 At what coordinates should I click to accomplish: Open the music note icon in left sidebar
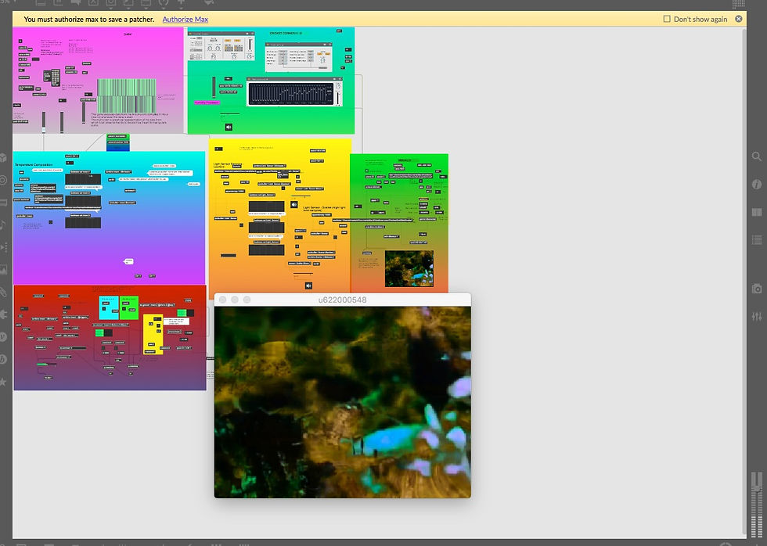point(3,225)
